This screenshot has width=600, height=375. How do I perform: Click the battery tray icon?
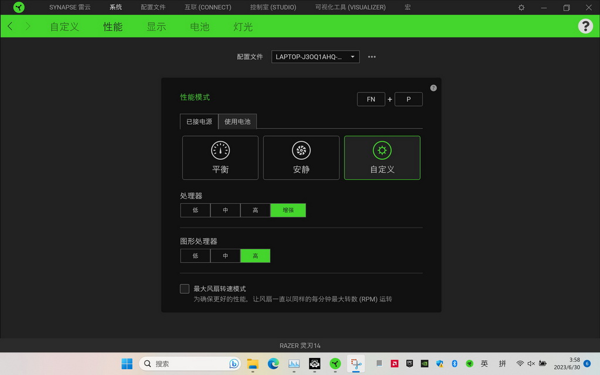pos(543,363)
